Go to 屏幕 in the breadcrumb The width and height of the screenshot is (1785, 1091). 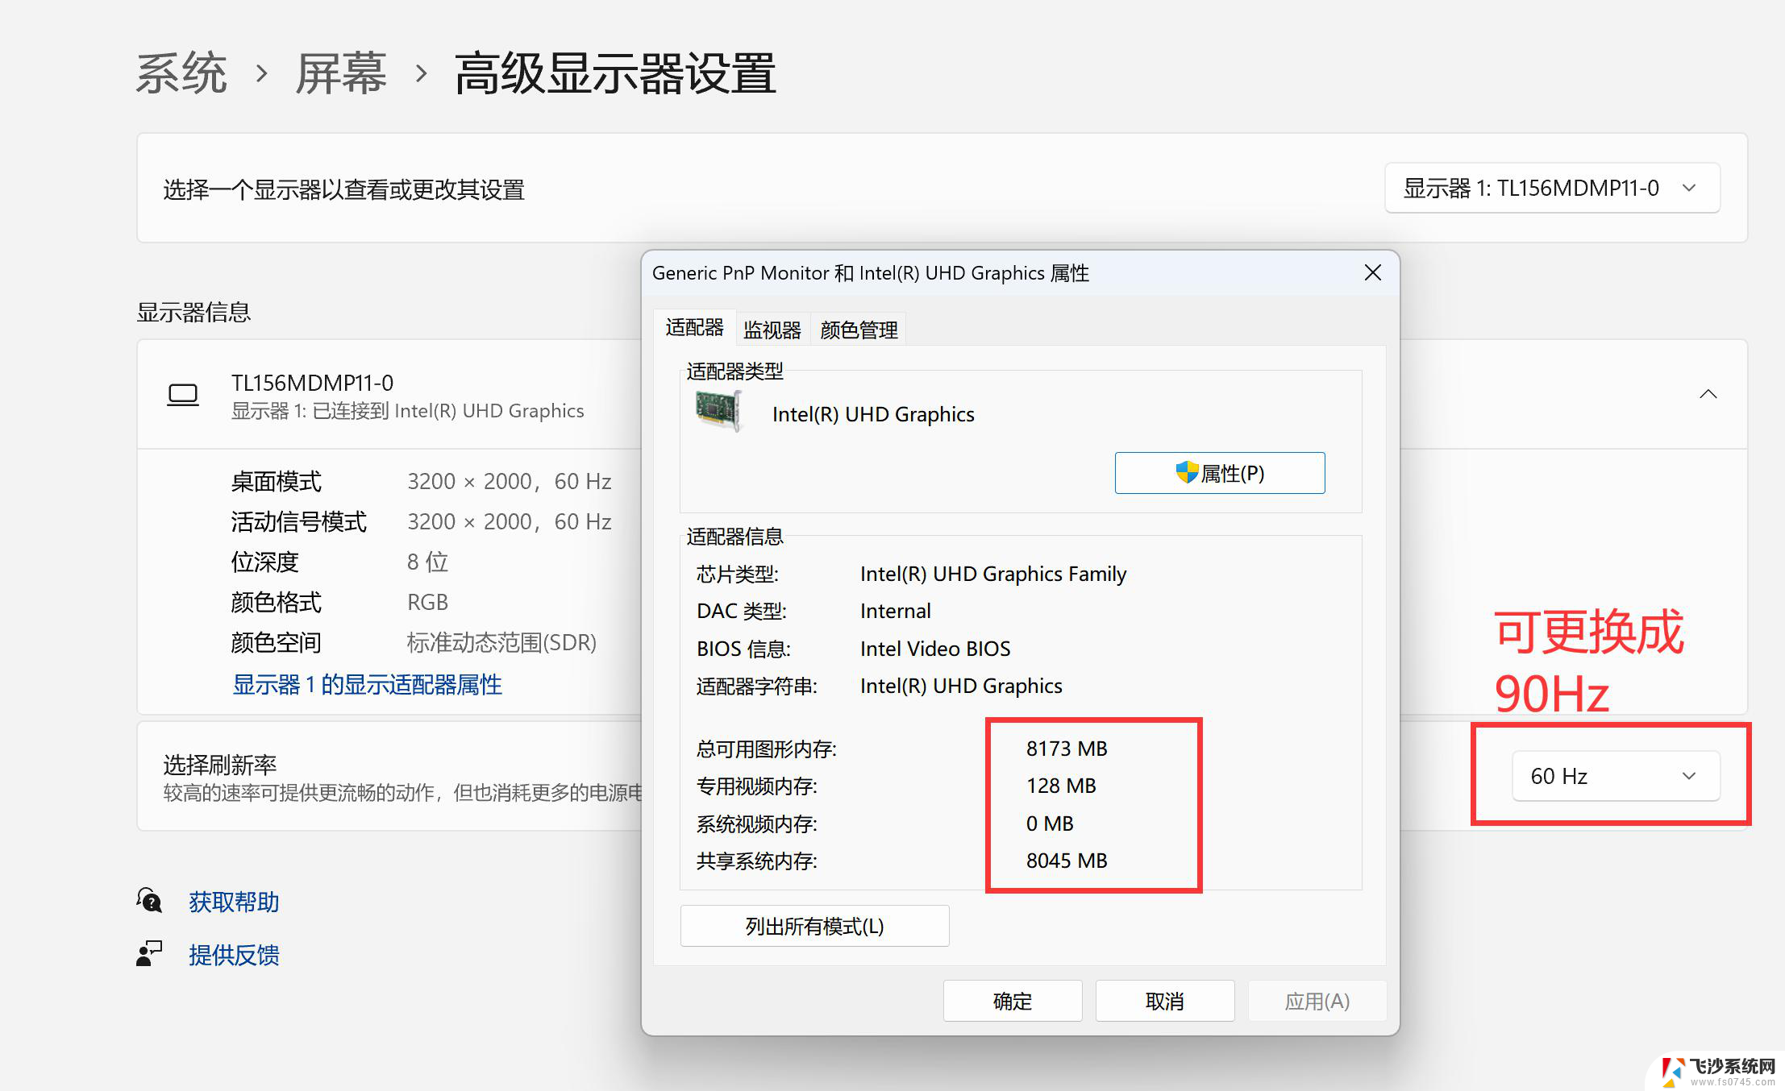341,73
